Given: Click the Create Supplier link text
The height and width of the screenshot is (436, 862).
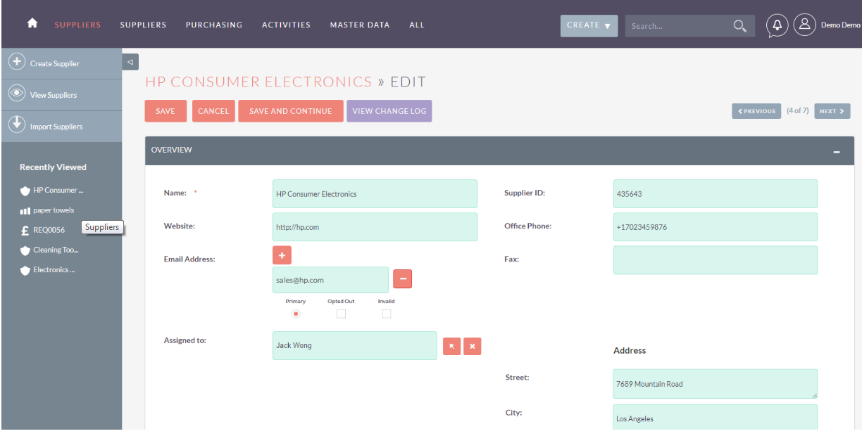Looking at the screenshot, I should pyautogui.click(x=54, y=63).
